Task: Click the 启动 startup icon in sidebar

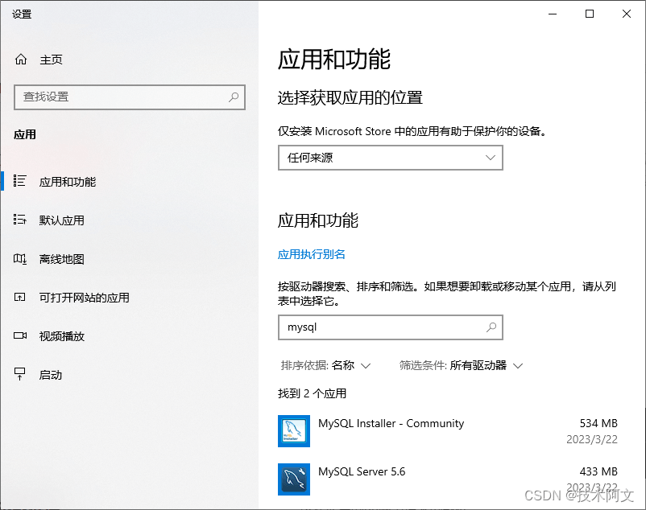Action: (x=20, y=374)
